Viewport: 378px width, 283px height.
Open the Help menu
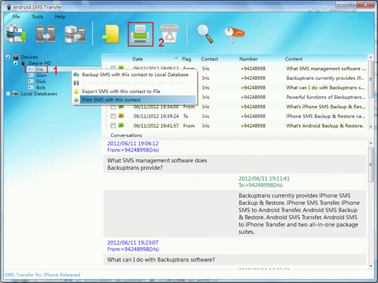point(60,16)
